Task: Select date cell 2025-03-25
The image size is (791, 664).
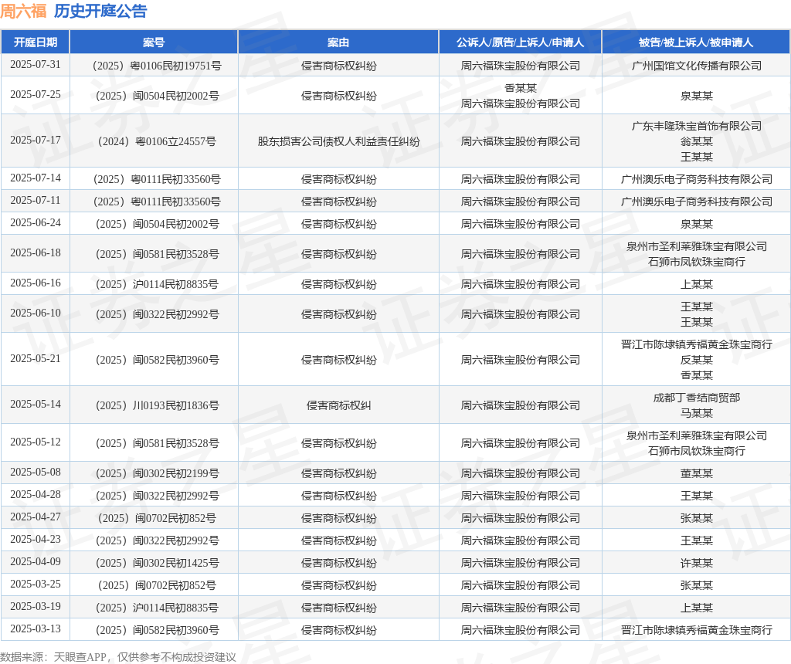Action: tap(36, 584)
